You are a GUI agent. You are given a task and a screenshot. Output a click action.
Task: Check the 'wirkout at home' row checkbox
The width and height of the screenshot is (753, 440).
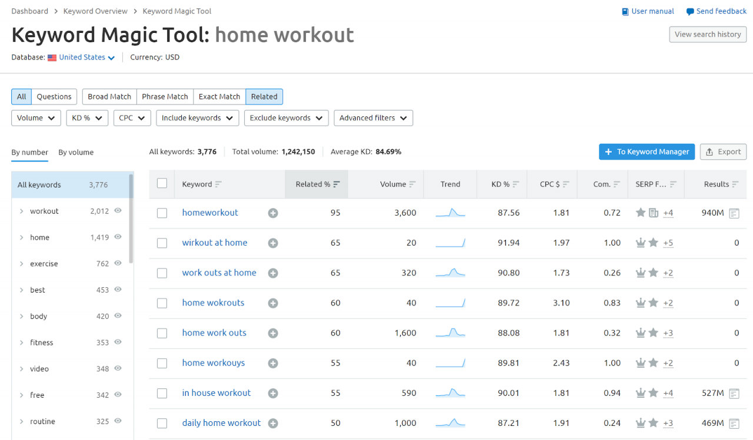tap(162, 243)
